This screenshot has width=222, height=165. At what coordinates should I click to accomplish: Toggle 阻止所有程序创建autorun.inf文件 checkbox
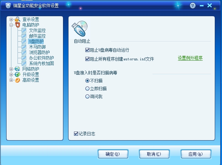point(87,59)
